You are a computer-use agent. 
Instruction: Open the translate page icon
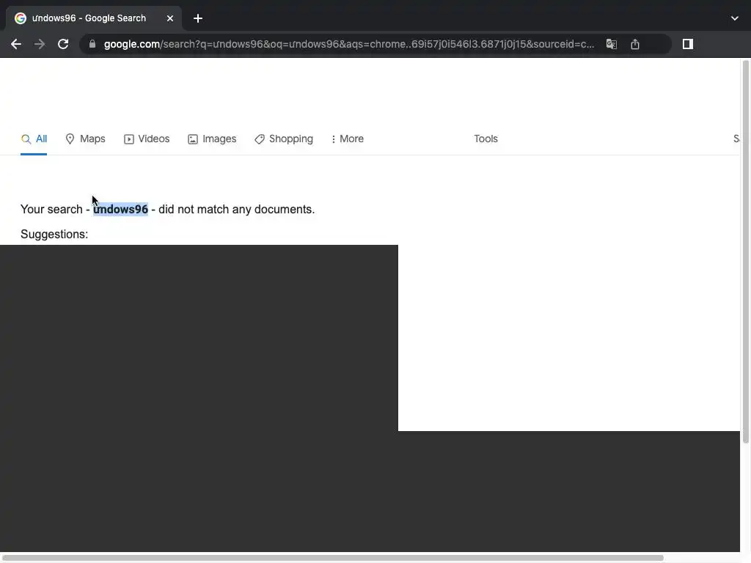611,44
